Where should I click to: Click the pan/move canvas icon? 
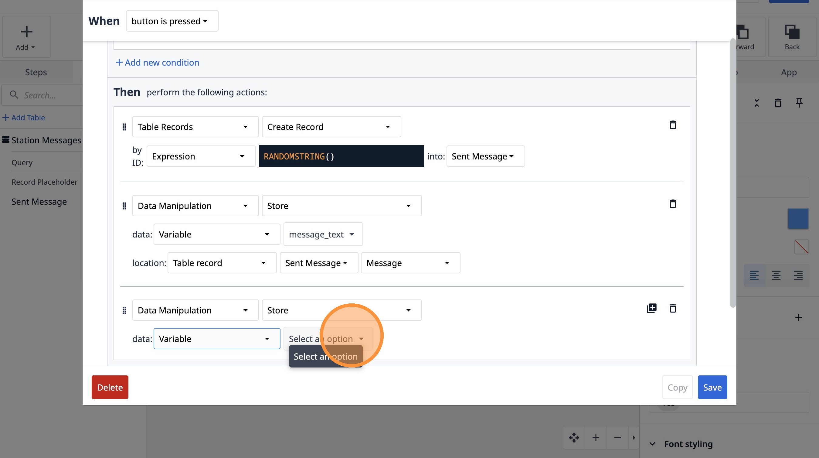(x=574, y=438)
